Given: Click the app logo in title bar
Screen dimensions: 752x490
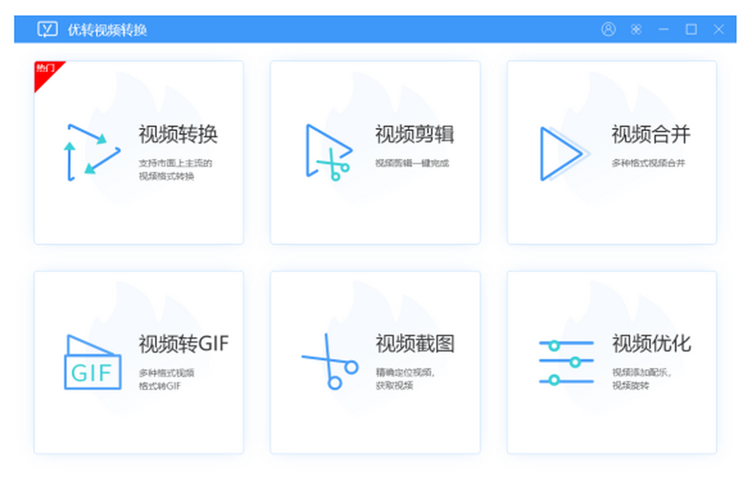Looking at the screenshot, I should pos(48,29).
